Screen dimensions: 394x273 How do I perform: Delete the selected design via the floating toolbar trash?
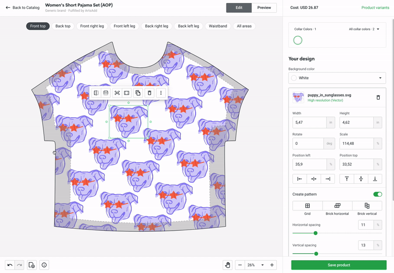pos(149,93)
